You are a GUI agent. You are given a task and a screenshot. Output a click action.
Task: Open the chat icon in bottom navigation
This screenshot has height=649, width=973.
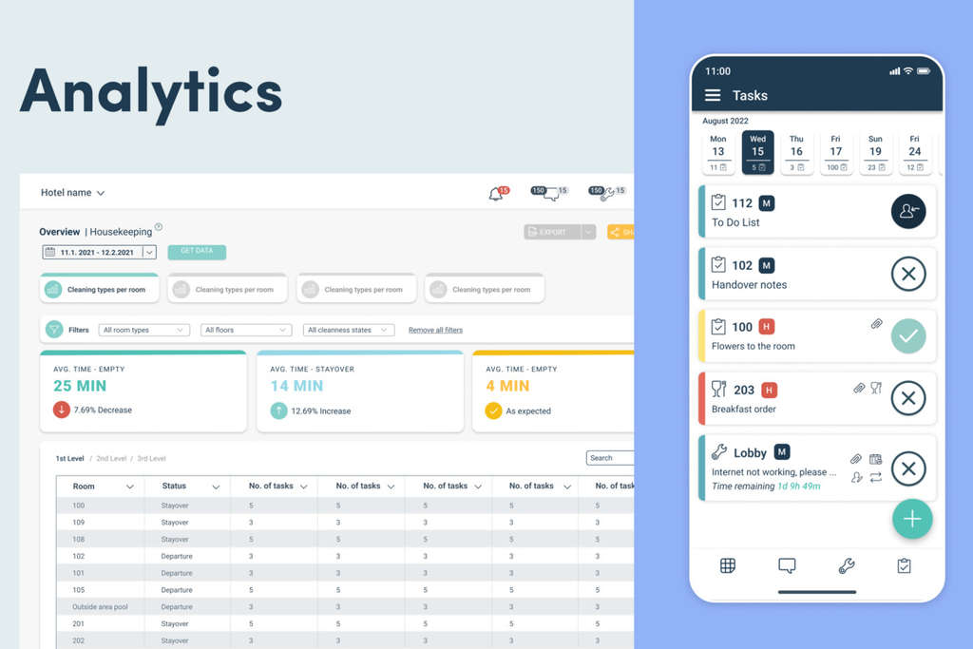787,565
